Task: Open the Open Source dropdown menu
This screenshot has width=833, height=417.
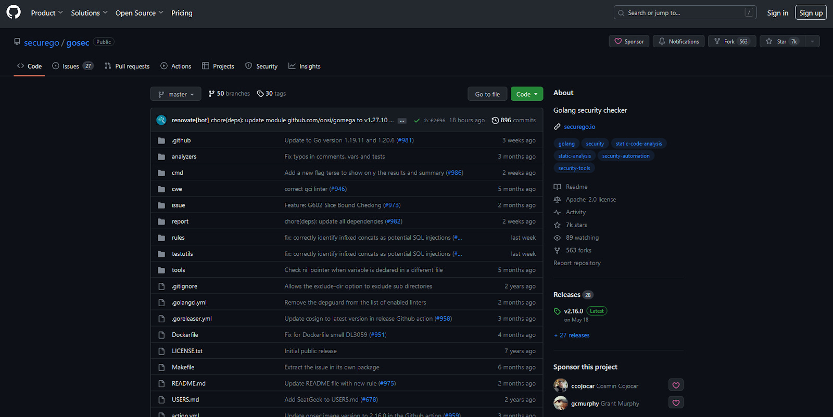Action: pos(139,13)
